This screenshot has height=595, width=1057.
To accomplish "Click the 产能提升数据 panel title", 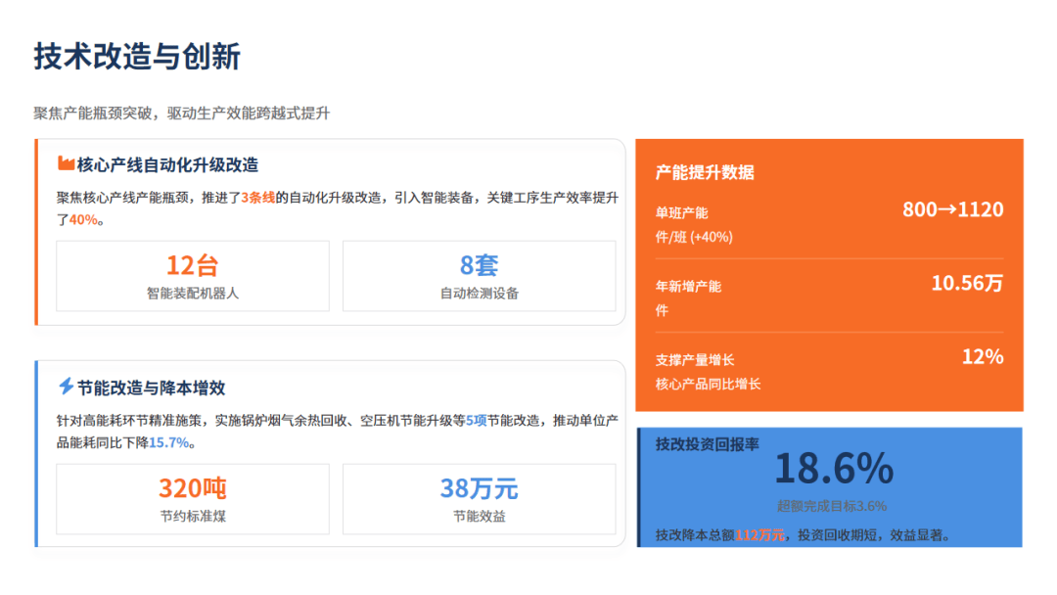I will [x=705, y=172].
